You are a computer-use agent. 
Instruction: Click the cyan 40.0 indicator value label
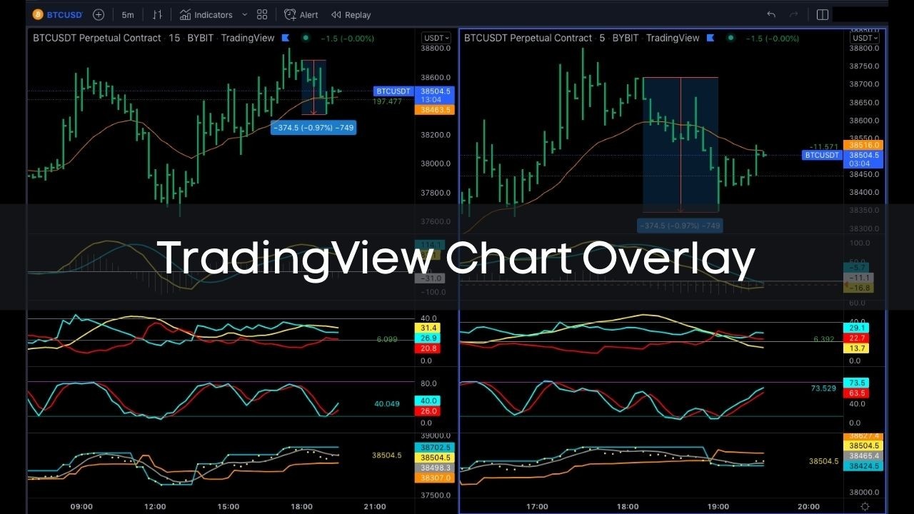428,401
